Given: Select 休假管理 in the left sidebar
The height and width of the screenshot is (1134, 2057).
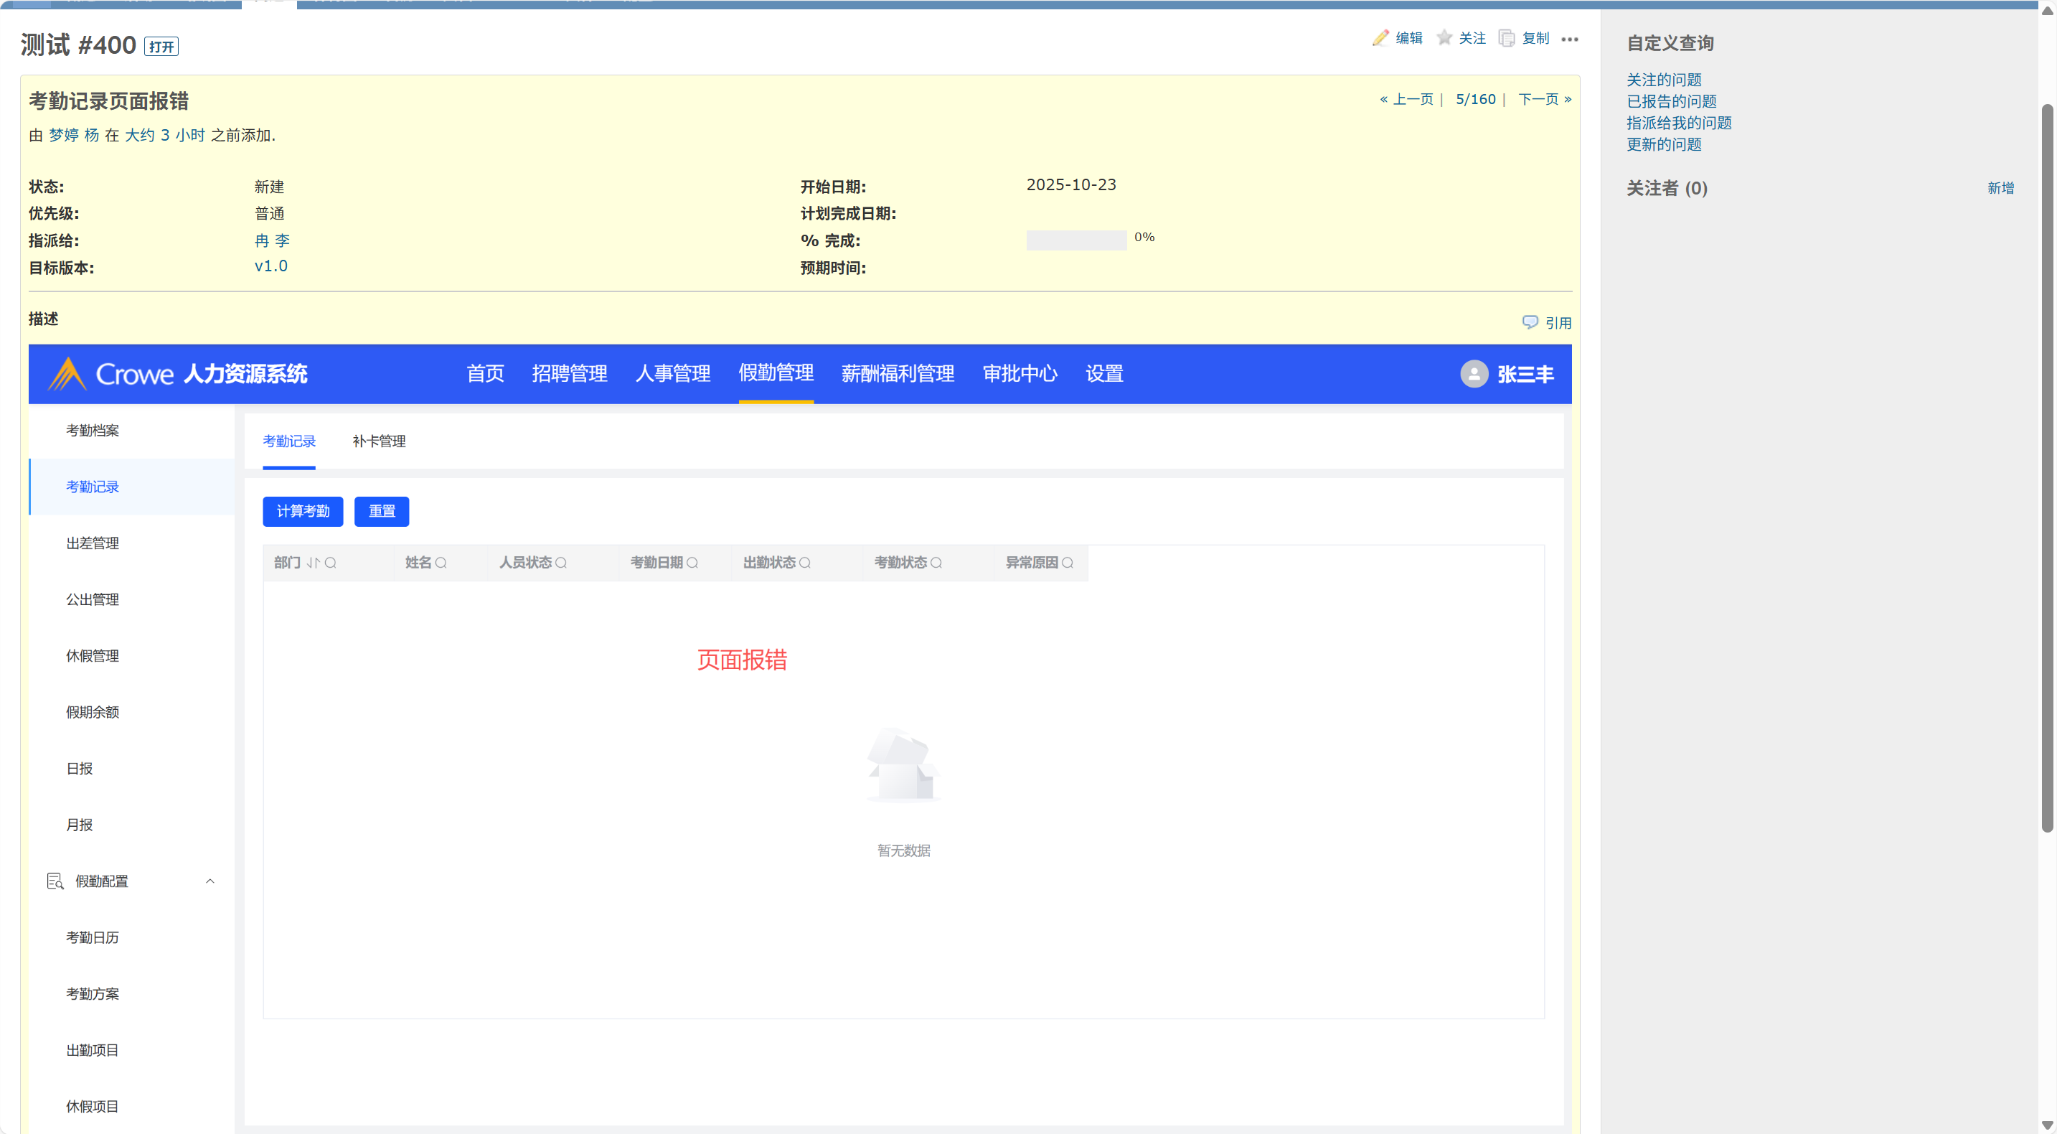Looking at the screenshot, I should pos(93,656).
